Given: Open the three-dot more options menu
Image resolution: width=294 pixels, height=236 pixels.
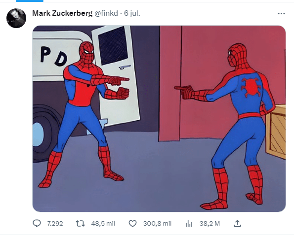Looking at the screenshot, I should [x=281, y=13].
